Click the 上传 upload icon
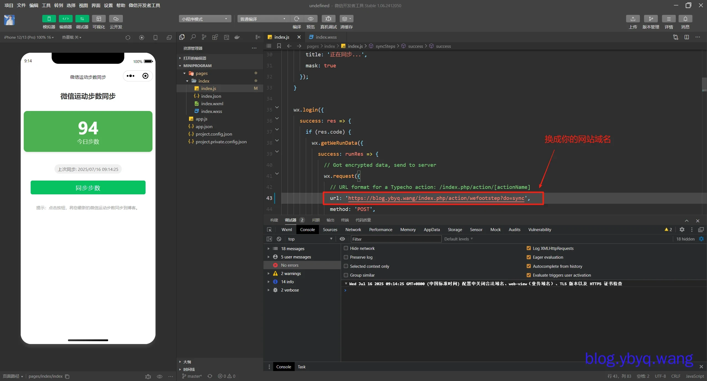This screenshot has width=707, height=381. click(x=633, y=19)
